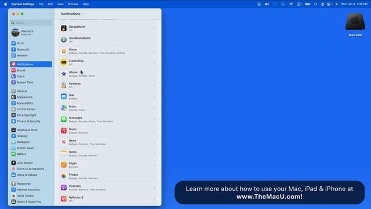Open the Podcasts app icon
This screenshot has width=371, height=209.
coord(64,188)
